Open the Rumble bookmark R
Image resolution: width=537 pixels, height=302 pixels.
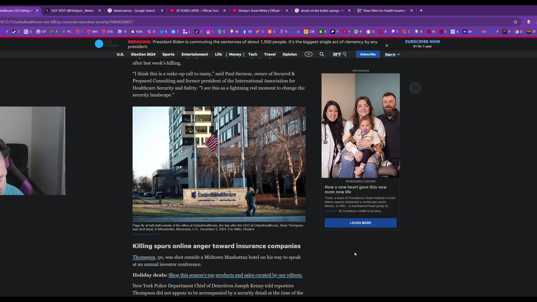pos(358,31)
